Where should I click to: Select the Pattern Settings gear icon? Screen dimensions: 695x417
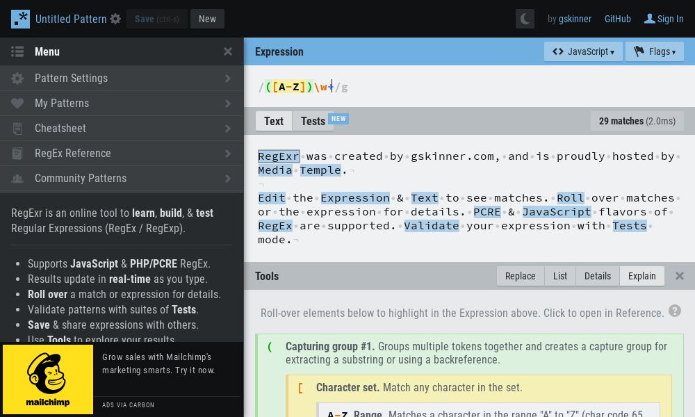point(17,78)
